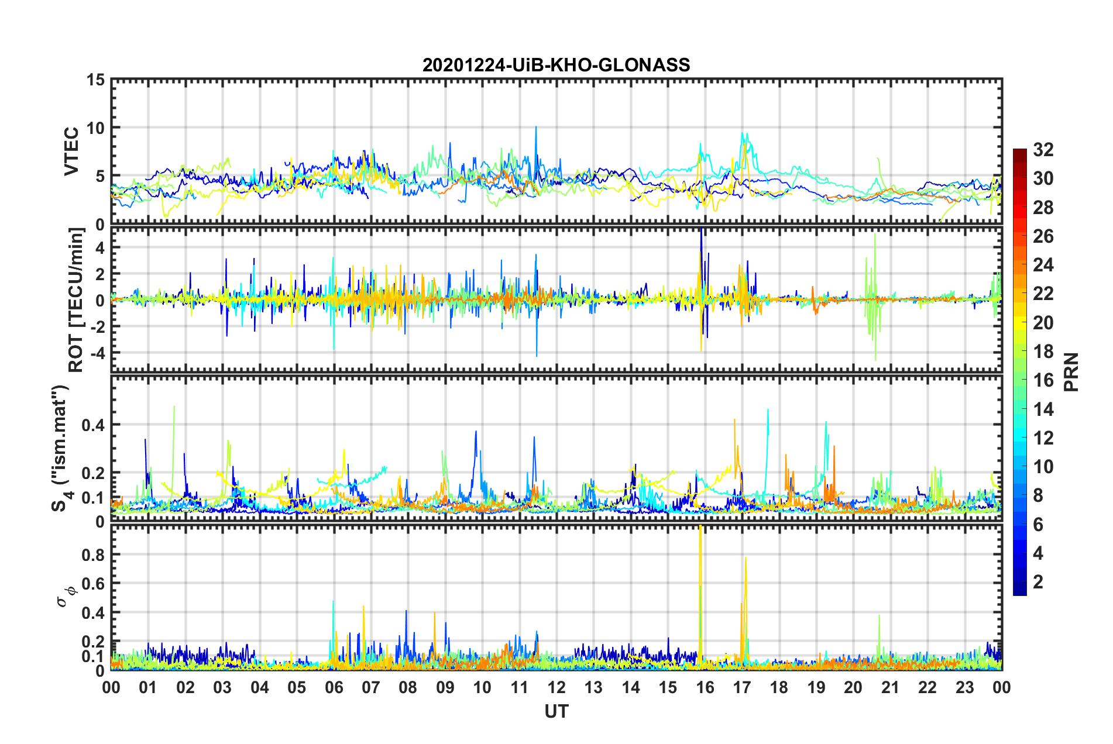Select colorbar tick label 28
The width and height of the screenshot is (1113, 744).
click(x=1043, y=208)
